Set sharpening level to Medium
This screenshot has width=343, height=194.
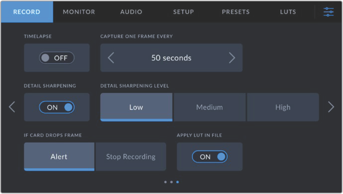tap(209, 107)
